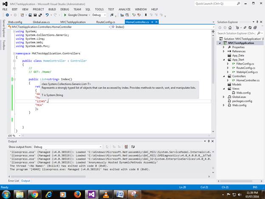The image size is (265, 199).
Task: Open the BUILD menu
Action: [53, 9]
